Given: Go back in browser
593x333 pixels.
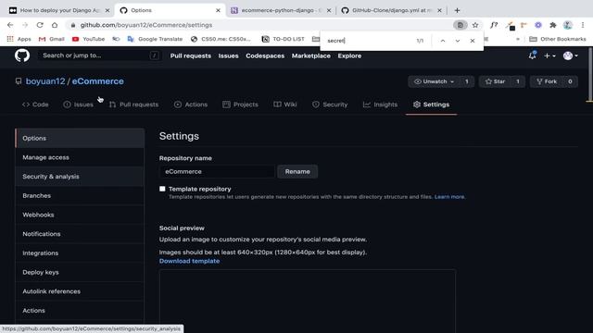Looking at the screenshot, I should [x=10, y=25].
